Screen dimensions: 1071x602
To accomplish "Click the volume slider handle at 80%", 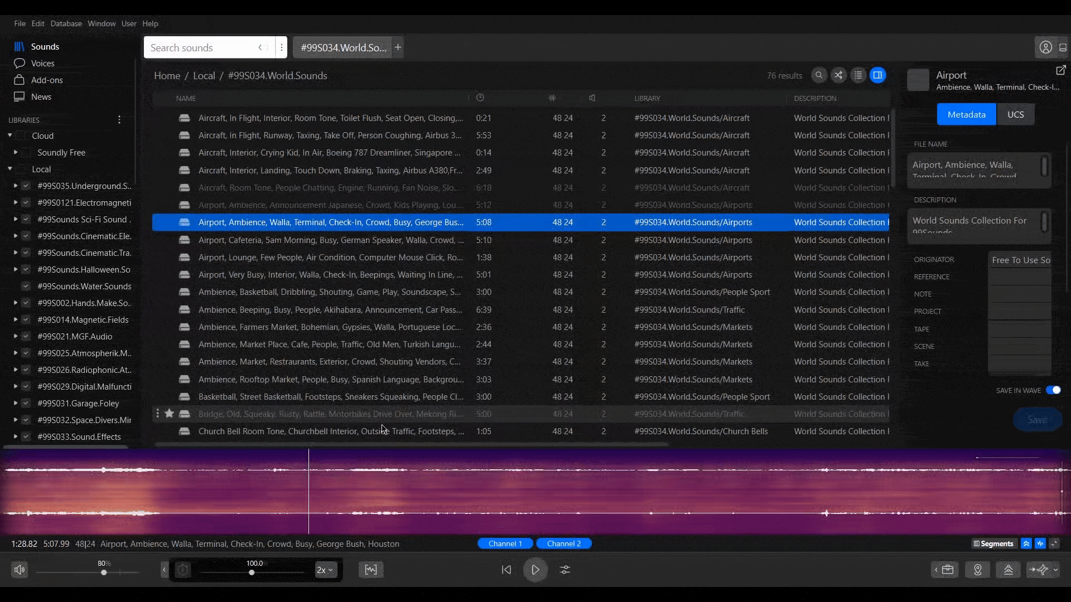I will (x=104, y=572).
